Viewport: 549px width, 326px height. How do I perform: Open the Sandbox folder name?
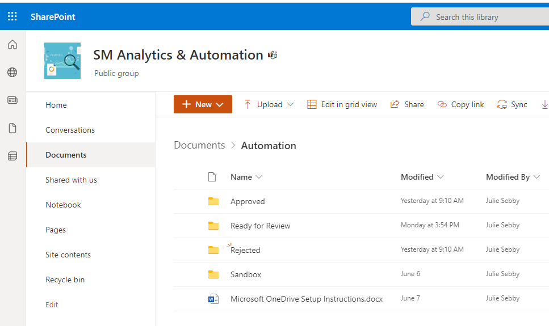pyautogui.click(x=246, y=274)
